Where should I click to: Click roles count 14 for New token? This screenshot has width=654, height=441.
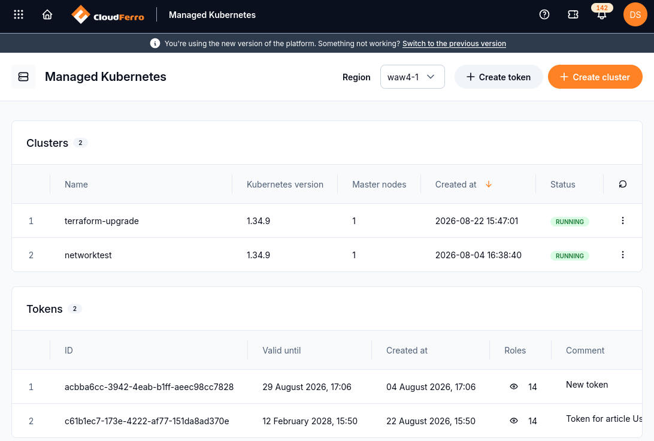(532, 387)
